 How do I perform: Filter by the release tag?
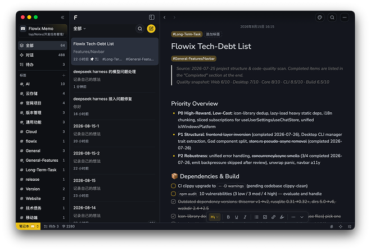pos(43,179)
